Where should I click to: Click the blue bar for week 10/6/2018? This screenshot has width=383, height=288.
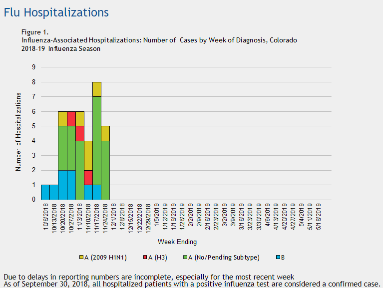pos(45,192)
